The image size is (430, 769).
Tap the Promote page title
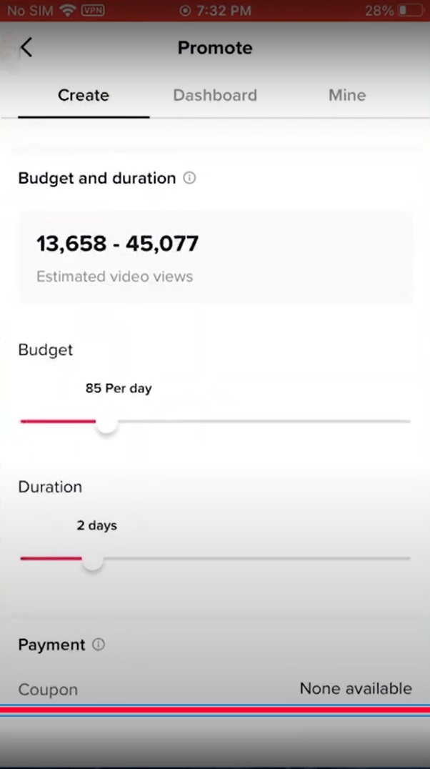click(215, 48)
